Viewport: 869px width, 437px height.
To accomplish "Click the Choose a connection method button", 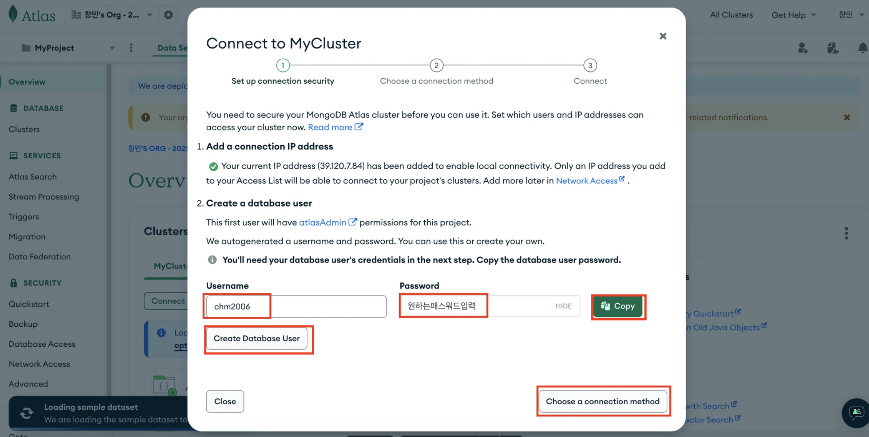I will point(602,401).
